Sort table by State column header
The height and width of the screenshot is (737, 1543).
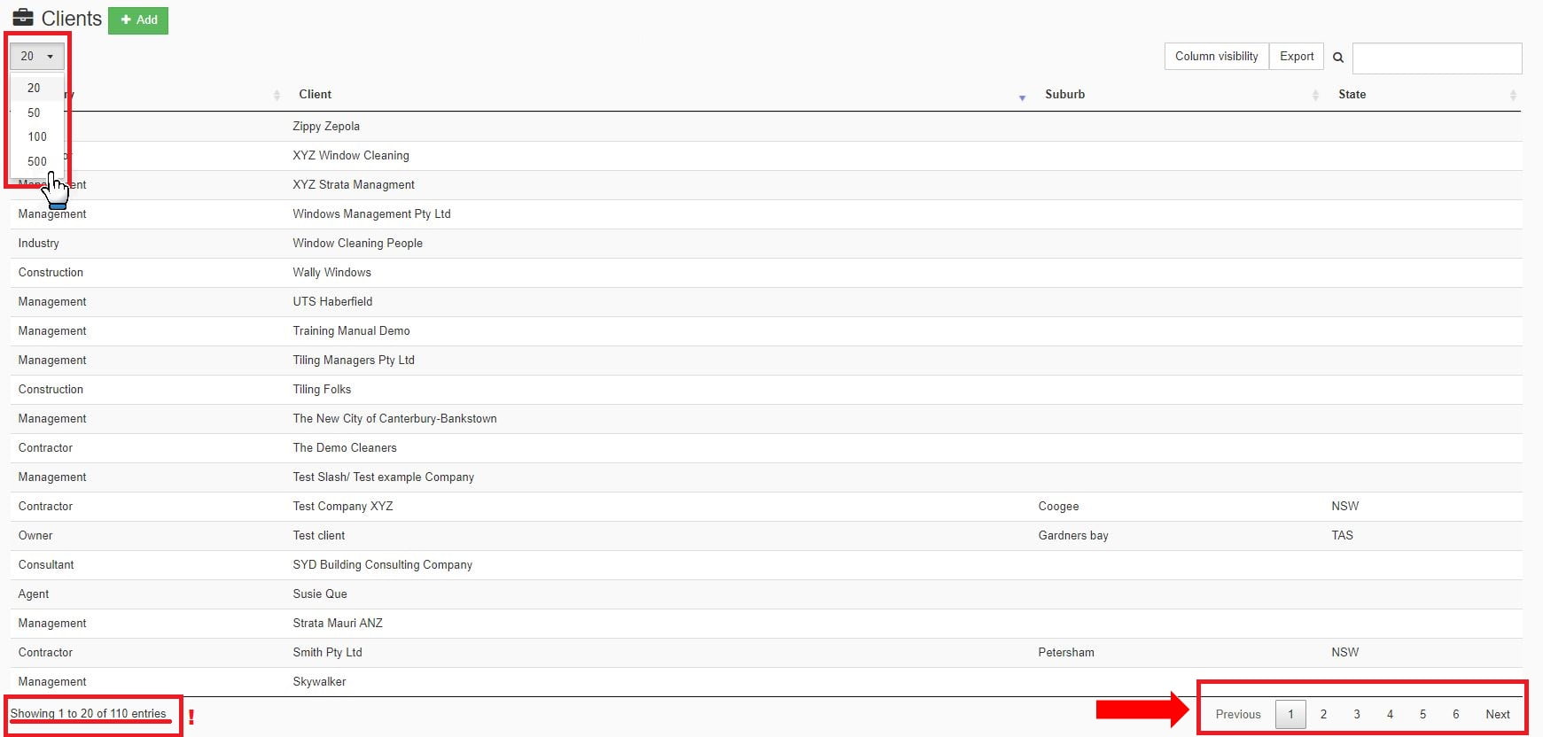tap(1352, 94)
